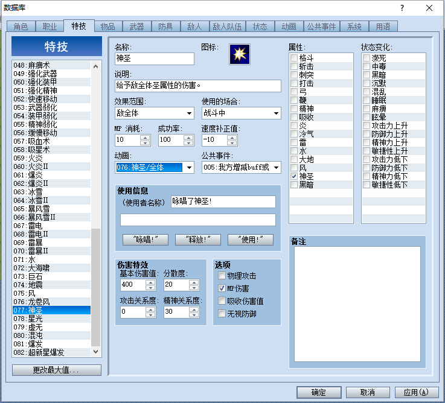Image resolution: width=445 pixels, height=403 pixels.
Task: Open the 效果范围 dropdown
Action: (155, 113)
